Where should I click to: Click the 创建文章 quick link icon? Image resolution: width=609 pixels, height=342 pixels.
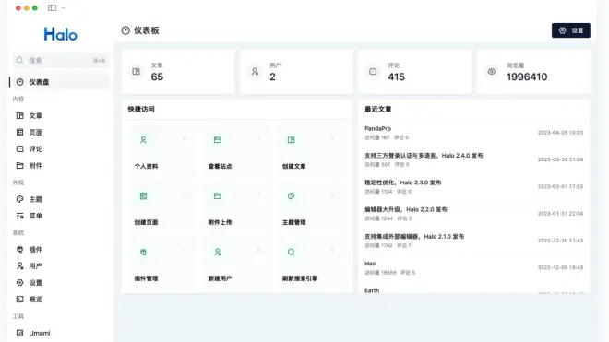pyautogui.click(x=292, y=140)
